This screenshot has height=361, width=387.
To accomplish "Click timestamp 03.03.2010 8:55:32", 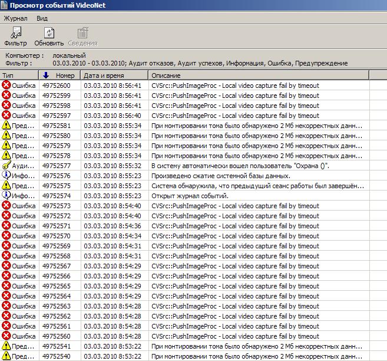I will click(x=113, y=166).
